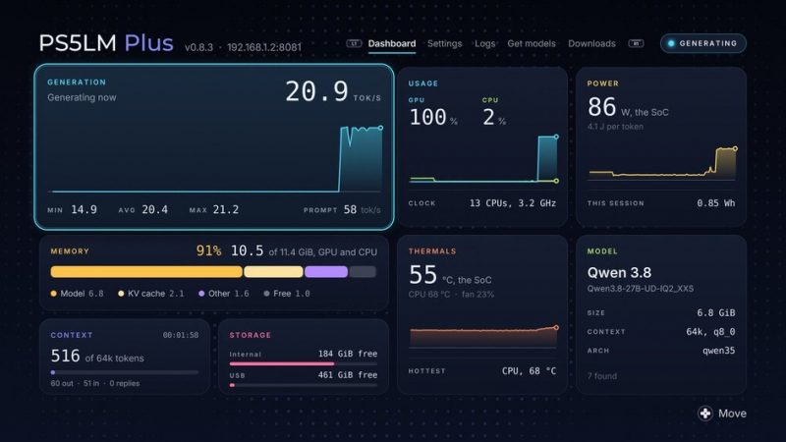The width and height of the screenshot is (786, 442).
Task: Go to the Get models tab
Action: click(532, 43)
